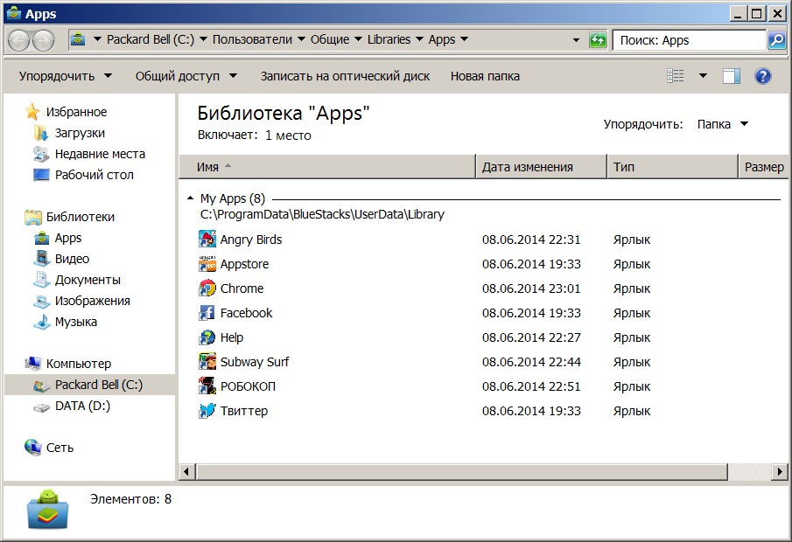The image size is (792, 542).
Task: Select Apps library in sidebar tree
Action: click(68, 238)
